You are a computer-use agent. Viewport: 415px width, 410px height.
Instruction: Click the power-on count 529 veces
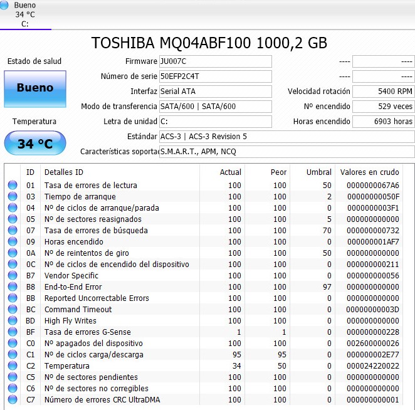[384, 107]
